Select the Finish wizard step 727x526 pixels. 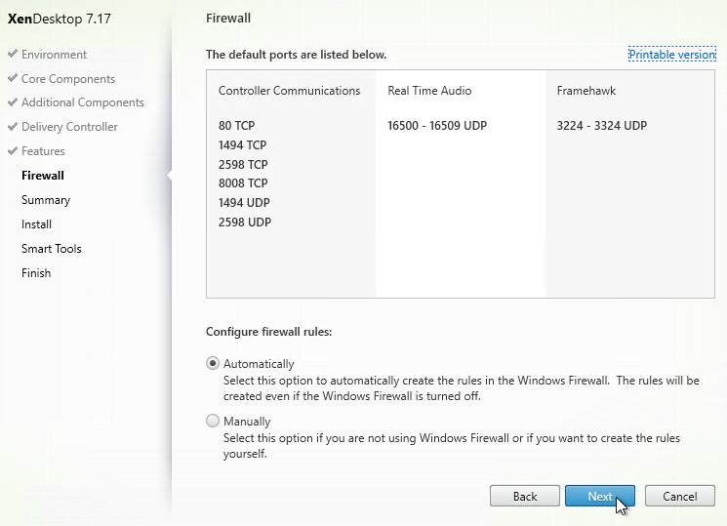36,272
